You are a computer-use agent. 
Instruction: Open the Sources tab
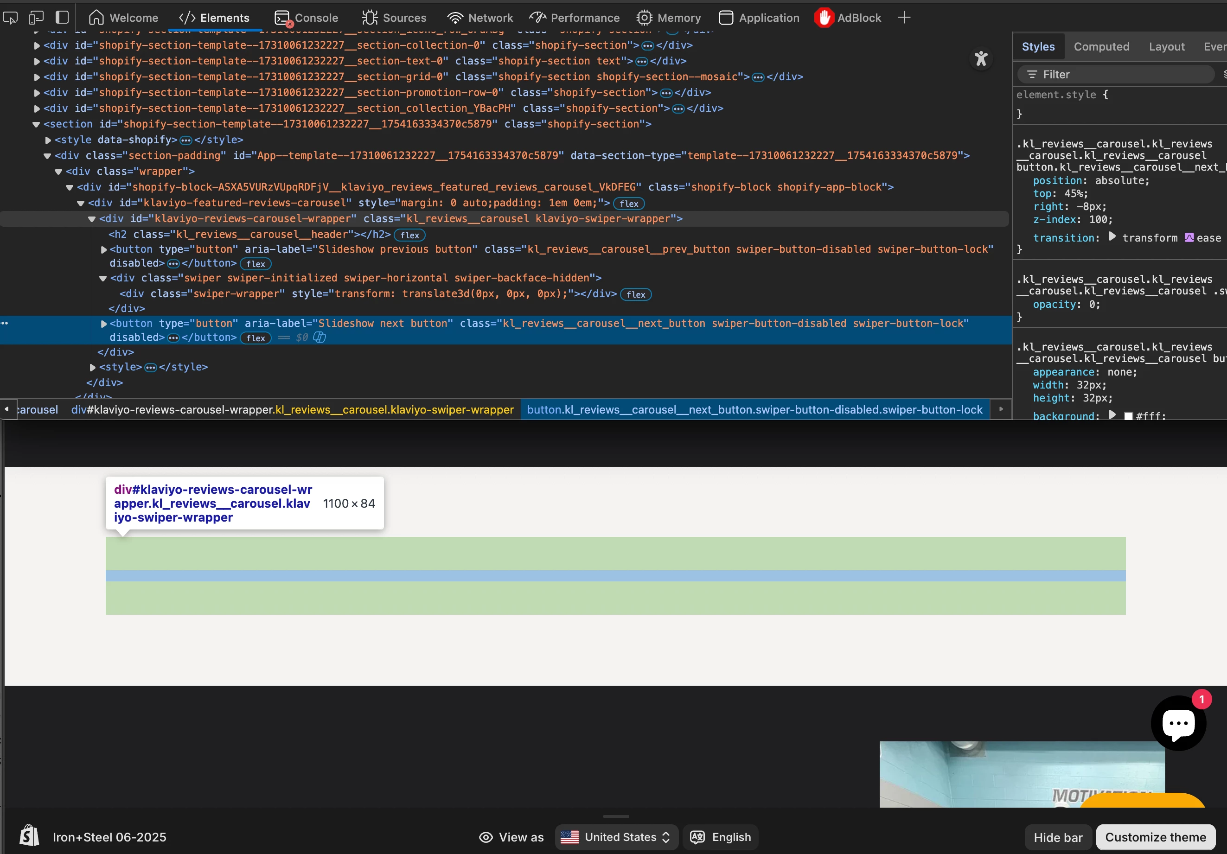394,18
